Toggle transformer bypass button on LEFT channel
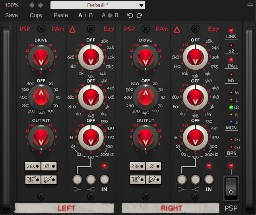Viewport: 256px width, 215px height. click(33, 180)
